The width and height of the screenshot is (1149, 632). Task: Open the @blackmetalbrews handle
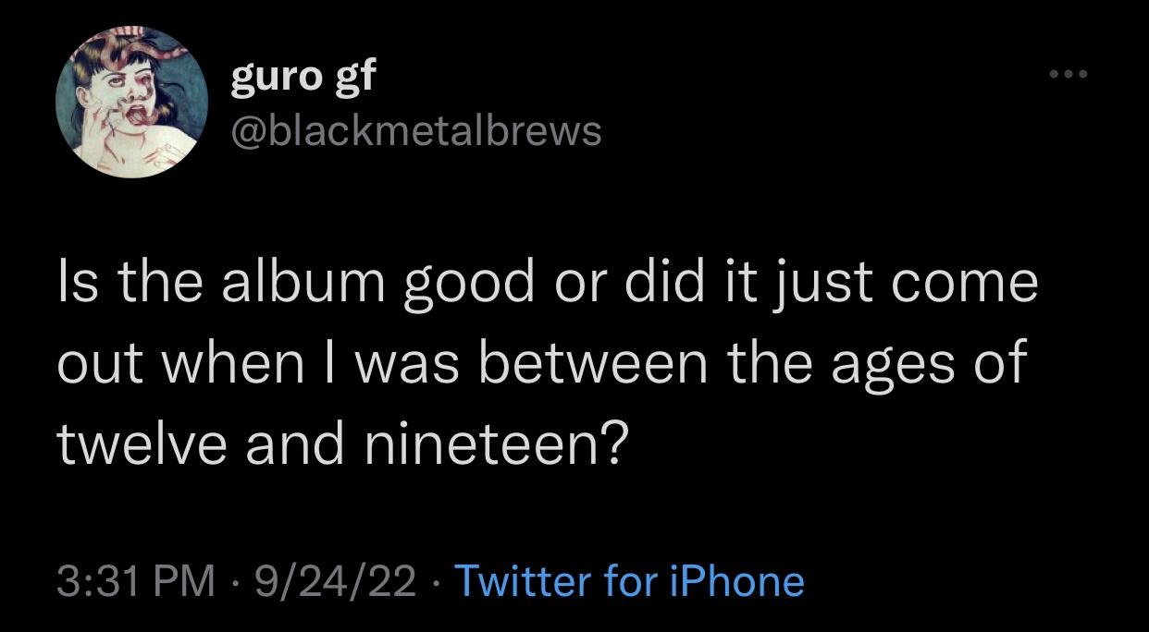(x=415, y=131)
